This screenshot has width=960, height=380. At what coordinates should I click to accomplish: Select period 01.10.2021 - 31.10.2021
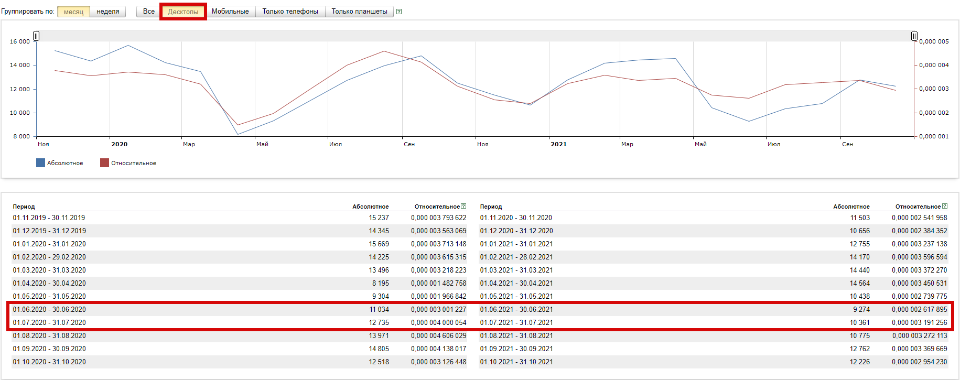[516, 362]
